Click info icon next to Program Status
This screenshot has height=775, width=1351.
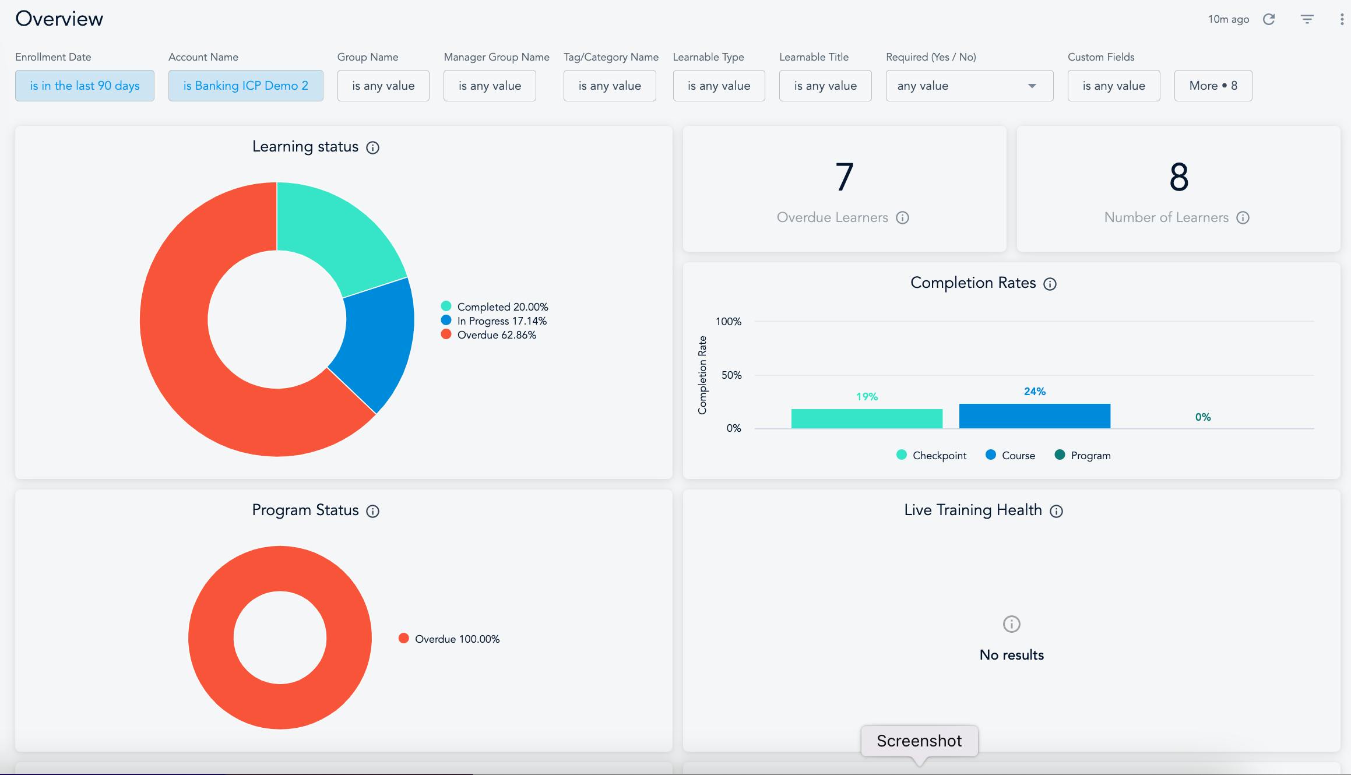pos(372,511)
